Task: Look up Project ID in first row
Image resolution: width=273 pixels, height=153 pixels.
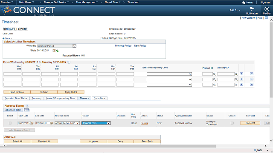Action: click(x=215, y=74)
